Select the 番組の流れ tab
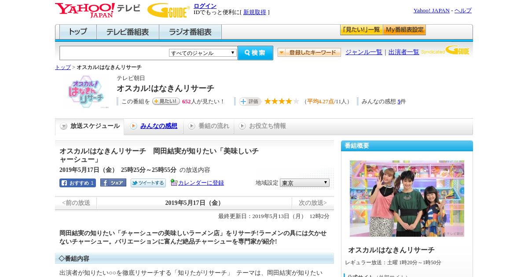 209,126
